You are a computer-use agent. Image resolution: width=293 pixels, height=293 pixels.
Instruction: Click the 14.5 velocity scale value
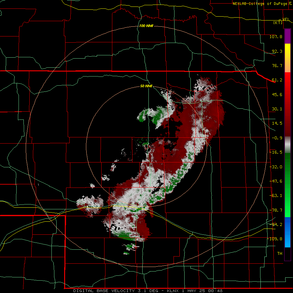277,123
